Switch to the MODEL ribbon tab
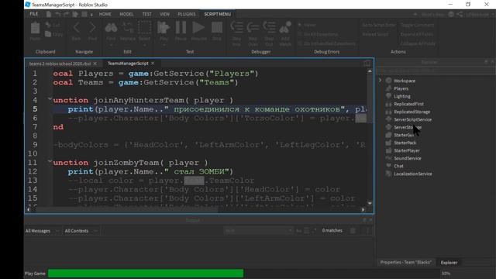 click(126, 14)
